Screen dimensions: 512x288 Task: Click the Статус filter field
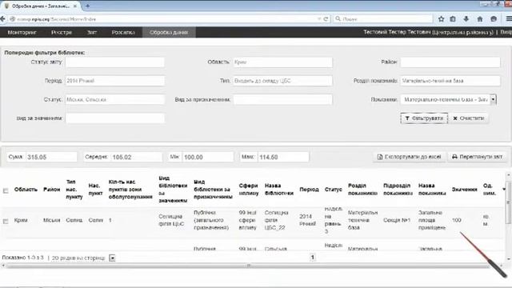point(115,99)
